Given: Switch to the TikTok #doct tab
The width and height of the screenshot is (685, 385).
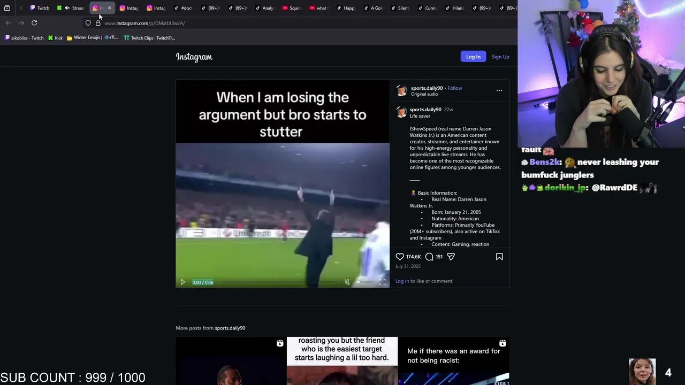Looking at the screenshot, I should tap(183, 8).
